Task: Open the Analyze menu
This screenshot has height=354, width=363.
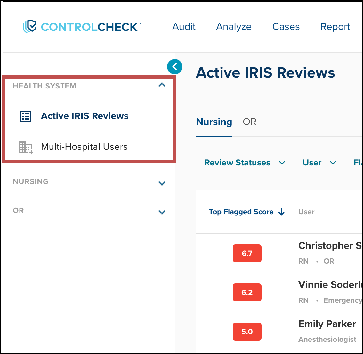Action: point(234,27)
